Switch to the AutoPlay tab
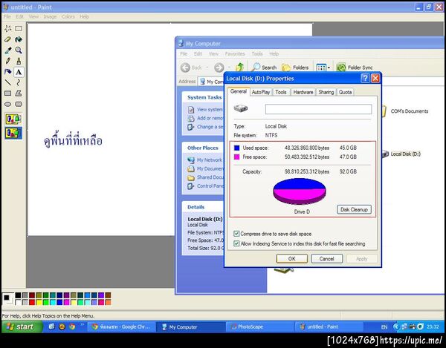 (261, 92)
